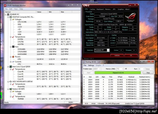Open the View menu in HWMonitor
The image size is (158, 114).
tap(16, 9)
